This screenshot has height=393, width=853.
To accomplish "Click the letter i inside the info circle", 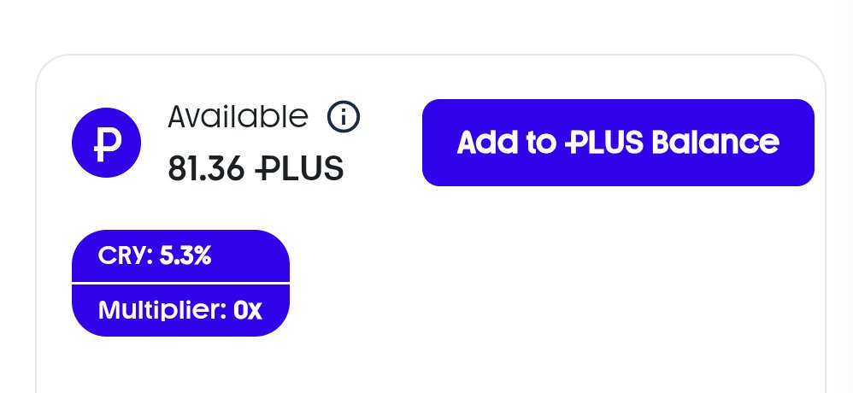I will [344, 117].
